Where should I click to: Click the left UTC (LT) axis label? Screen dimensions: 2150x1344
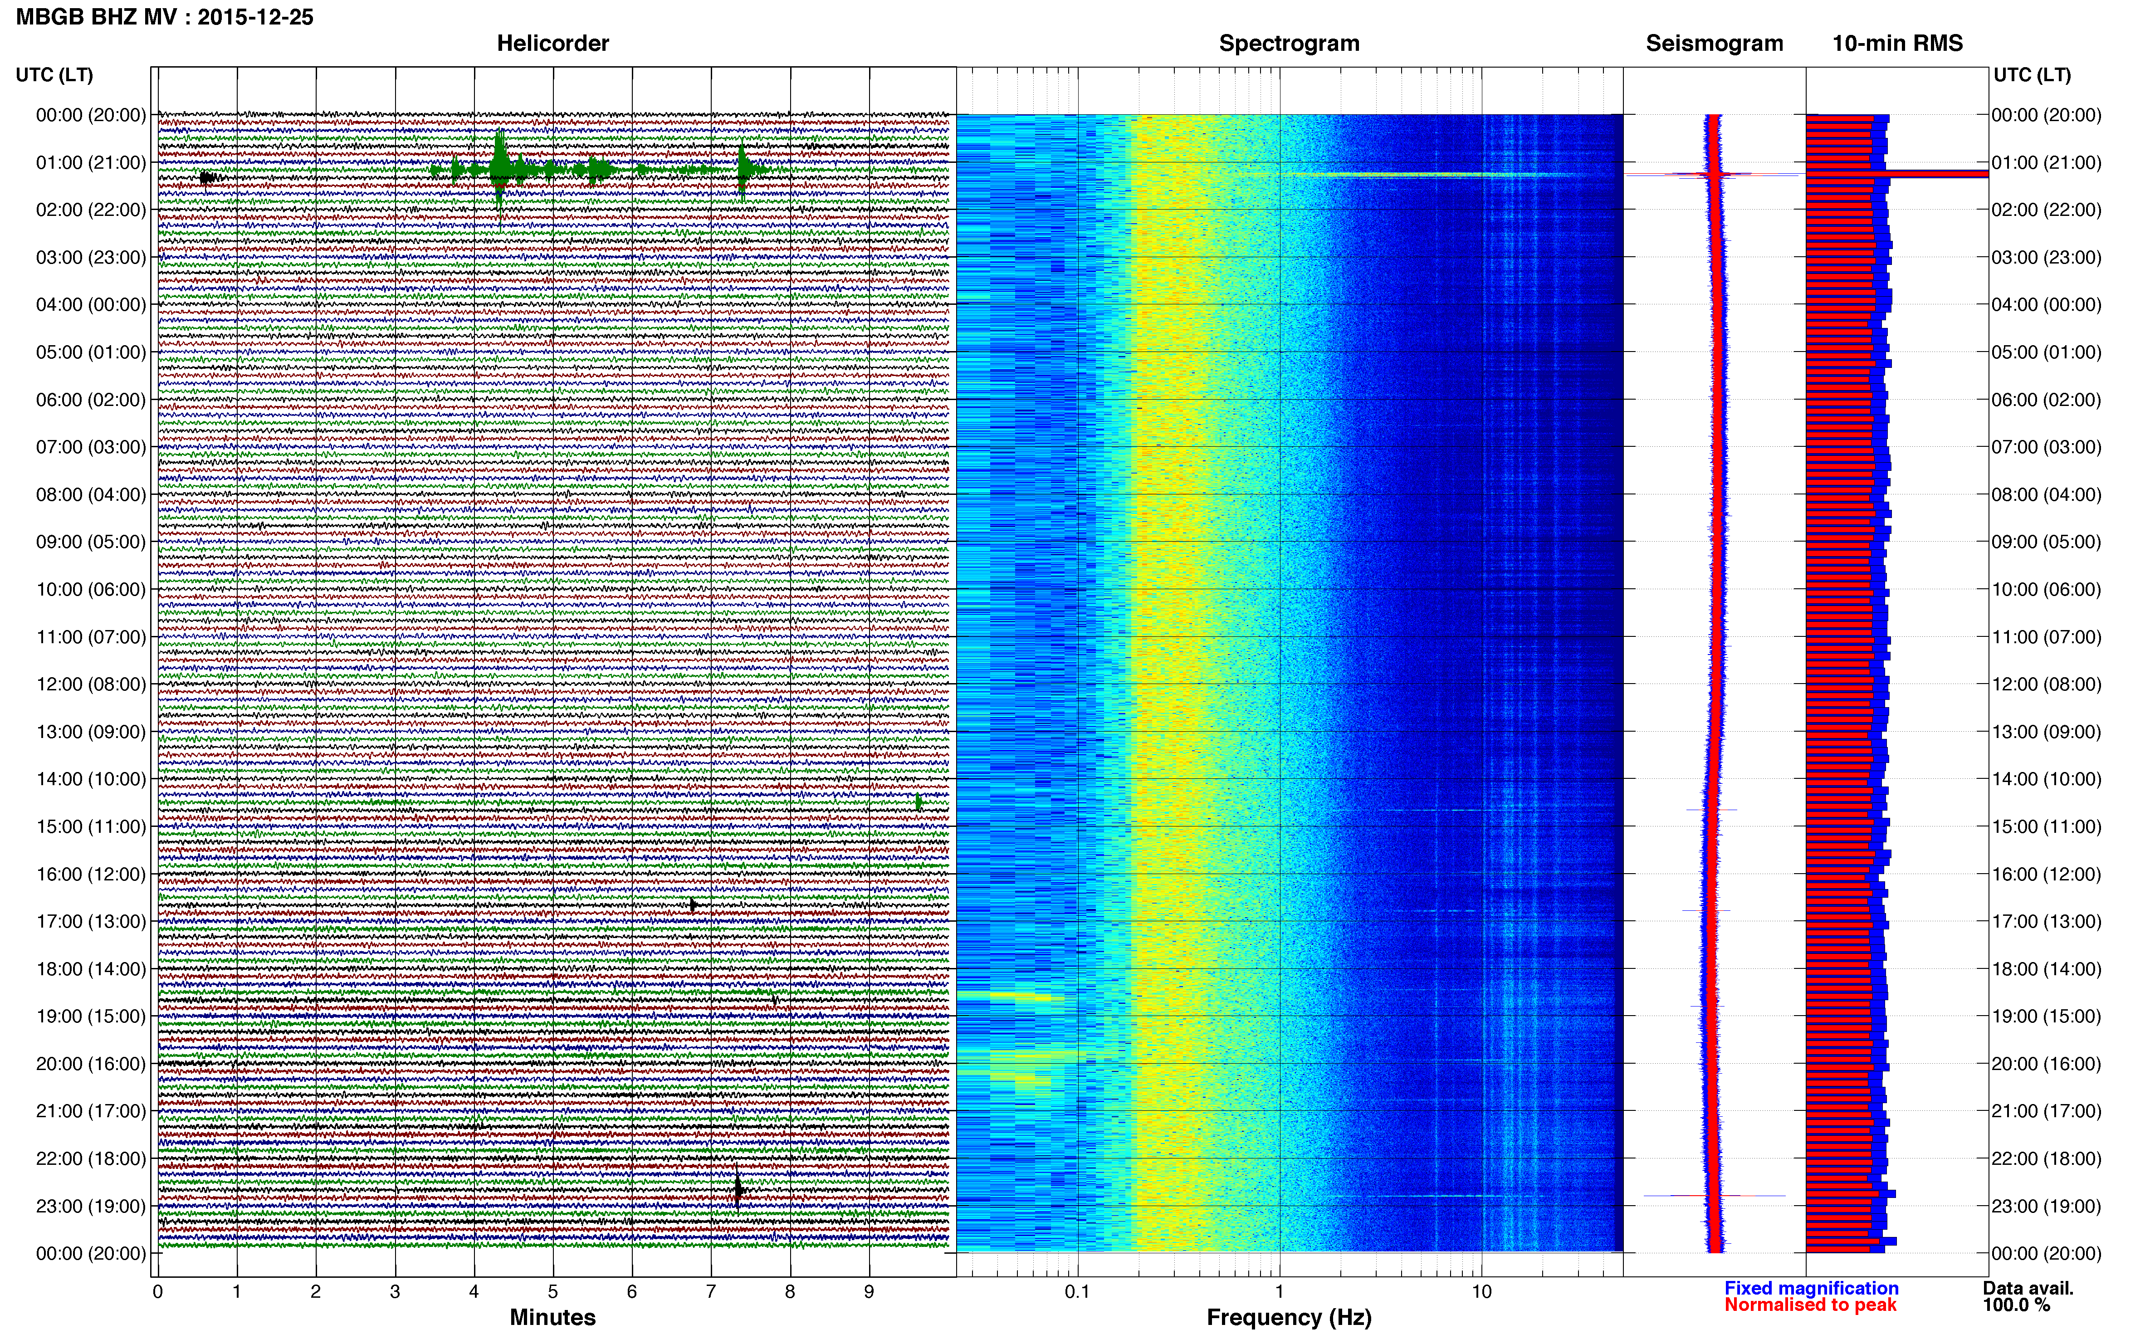[54, 75]
